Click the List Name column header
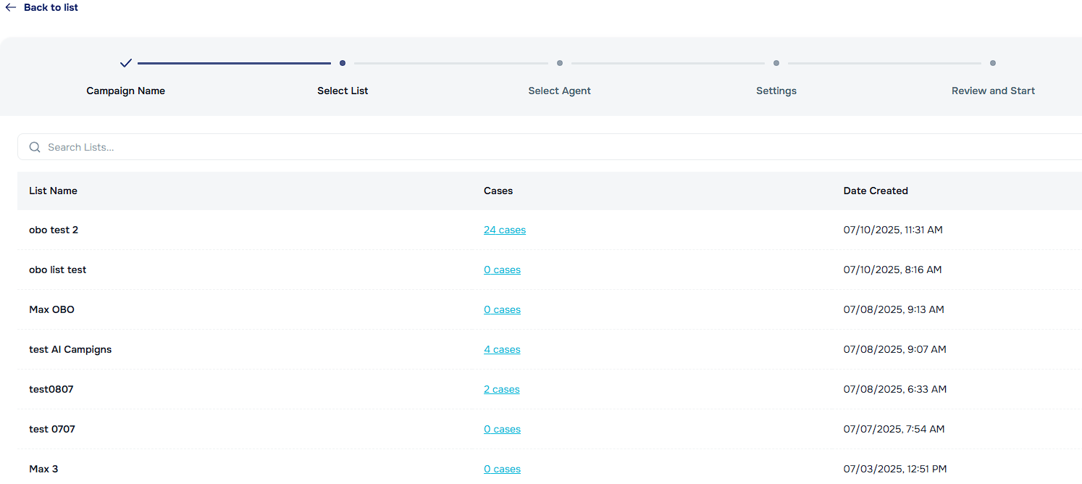The width and height of the screenshot is (1082, 484). coord(53,191)
